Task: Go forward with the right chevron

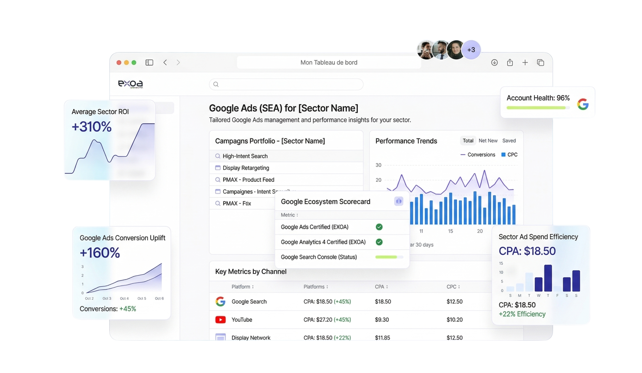Action: tap(178, 63)
